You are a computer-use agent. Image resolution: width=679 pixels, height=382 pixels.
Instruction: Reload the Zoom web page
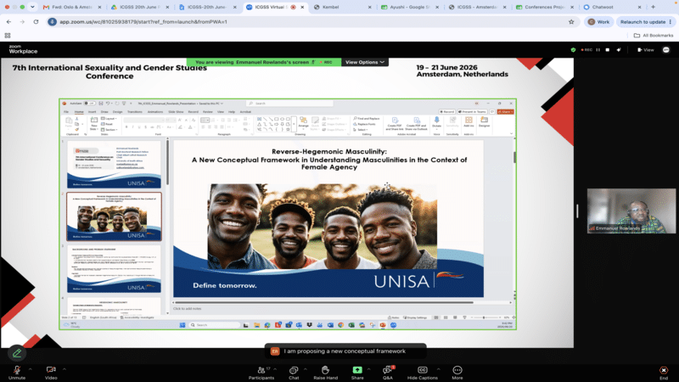coord(36,22)
